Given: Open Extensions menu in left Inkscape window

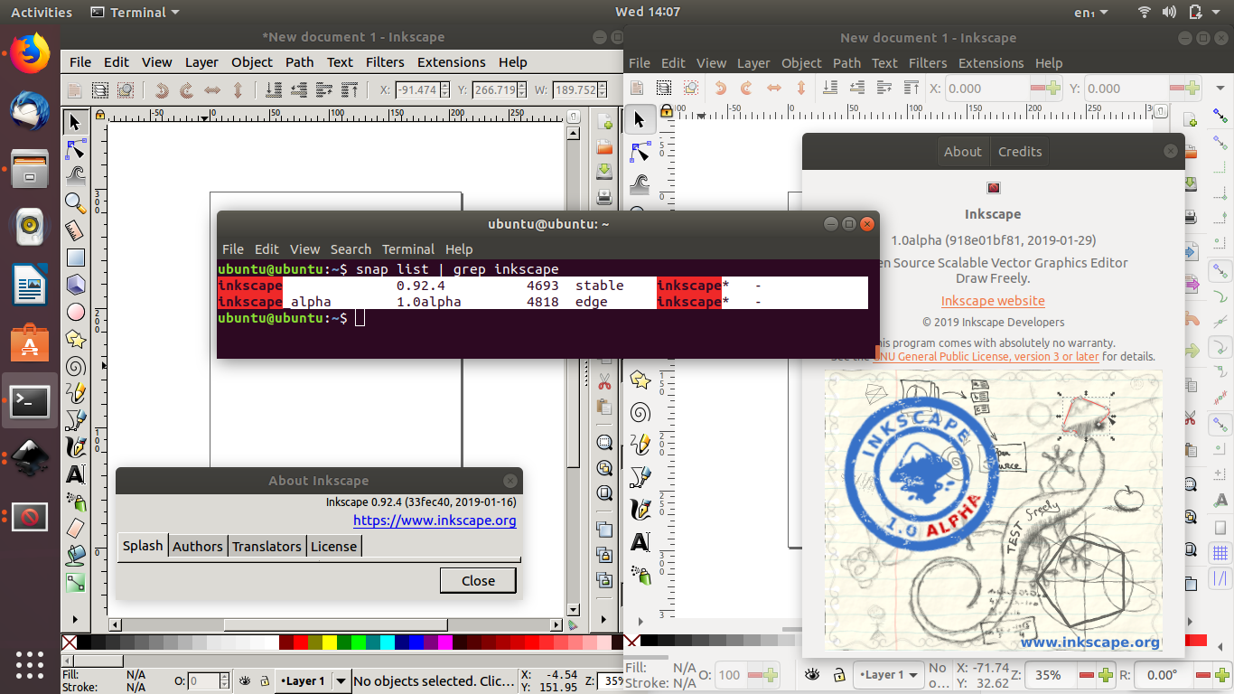Looking at the screenshot, I should point(451,61).
